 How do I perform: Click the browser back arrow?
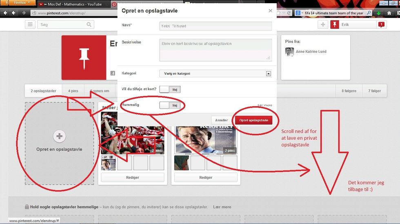[x=13, y=13]
